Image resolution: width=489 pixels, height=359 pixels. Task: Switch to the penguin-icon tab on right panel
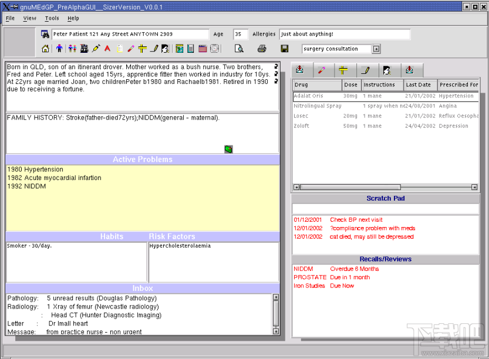click(x=386, y=70)
